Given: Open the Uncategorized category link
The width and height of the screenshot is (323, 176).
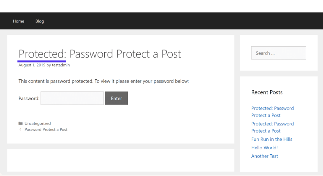Looking at the screenshot, I should pyautogui.click(x=38, y=123).
